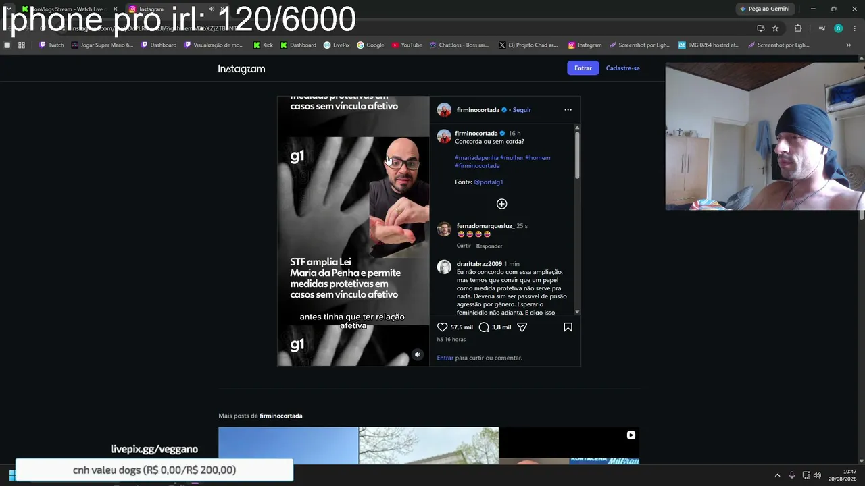Open fernadomarquesluz_ username link
The image size is (865, 486).
click(x=485, y=226)
